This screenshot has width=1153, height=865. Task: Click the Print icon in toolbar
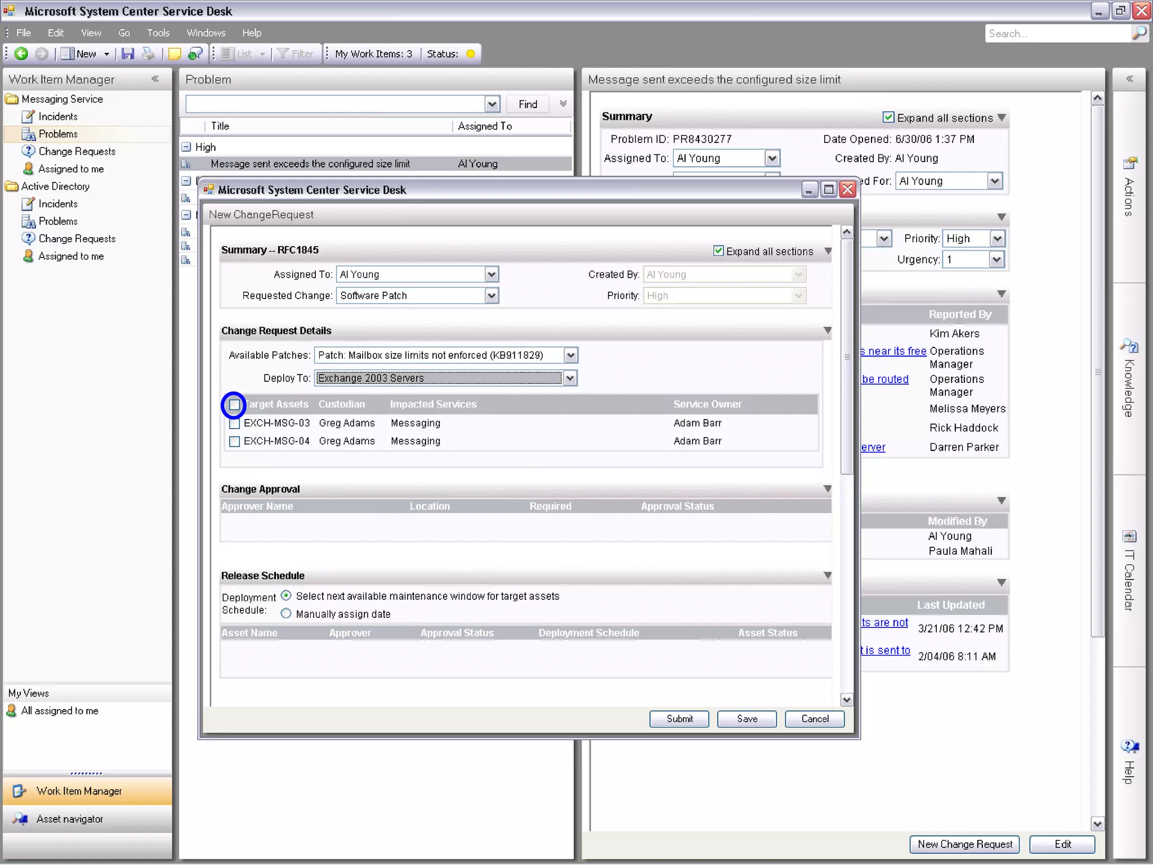click(148, 53)
